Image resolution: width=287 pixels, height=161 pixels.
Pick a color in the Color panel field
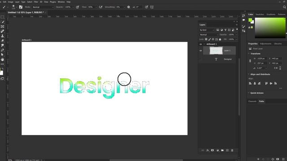(x=270, y=28)
